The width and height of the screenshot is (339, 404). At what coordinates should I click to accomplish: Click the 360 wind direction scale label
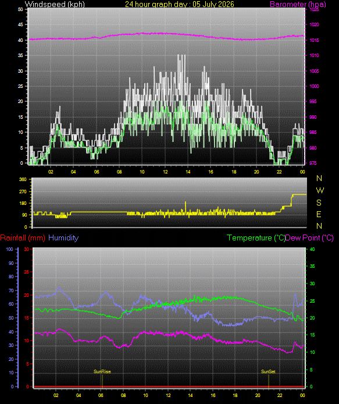tap(23, 179)
